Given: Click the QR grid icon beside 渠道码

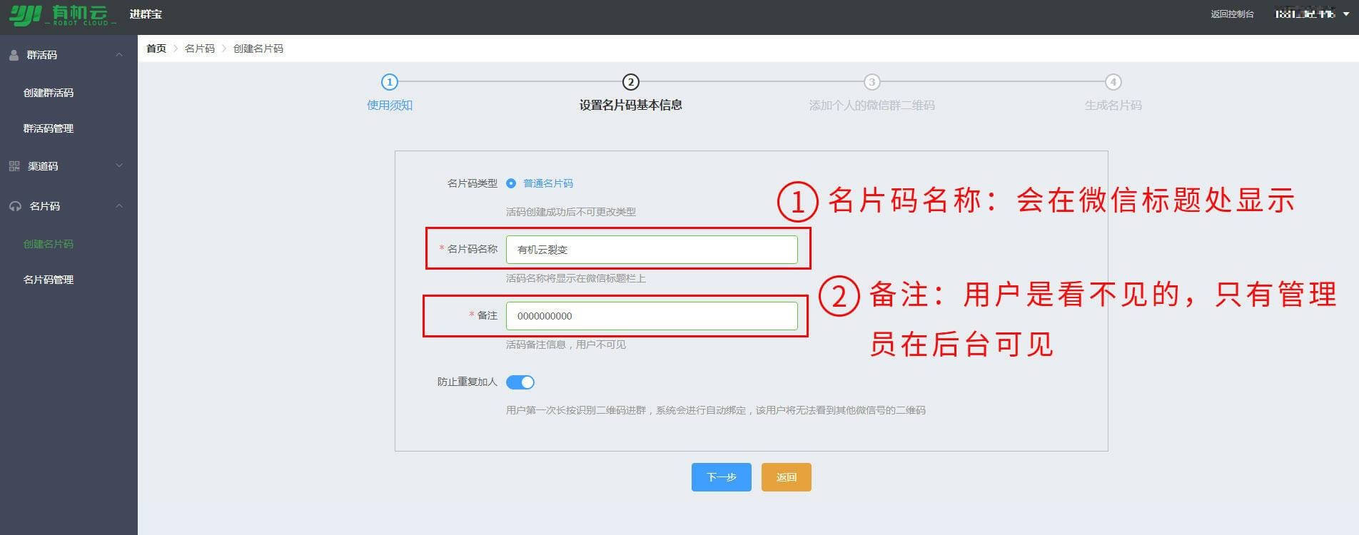Looking at the screenshot, I should click(x=14, y=166).
